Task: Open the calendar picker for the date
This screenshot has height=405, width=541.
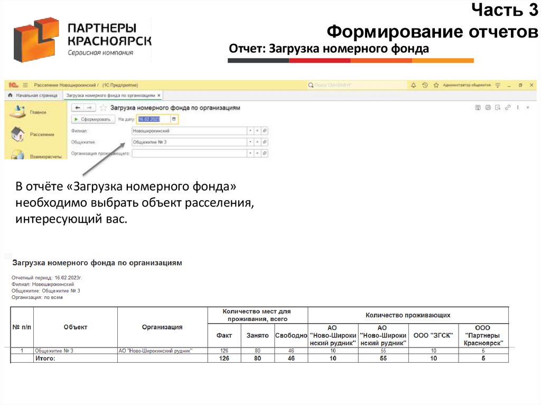Action: click(174, 119)
